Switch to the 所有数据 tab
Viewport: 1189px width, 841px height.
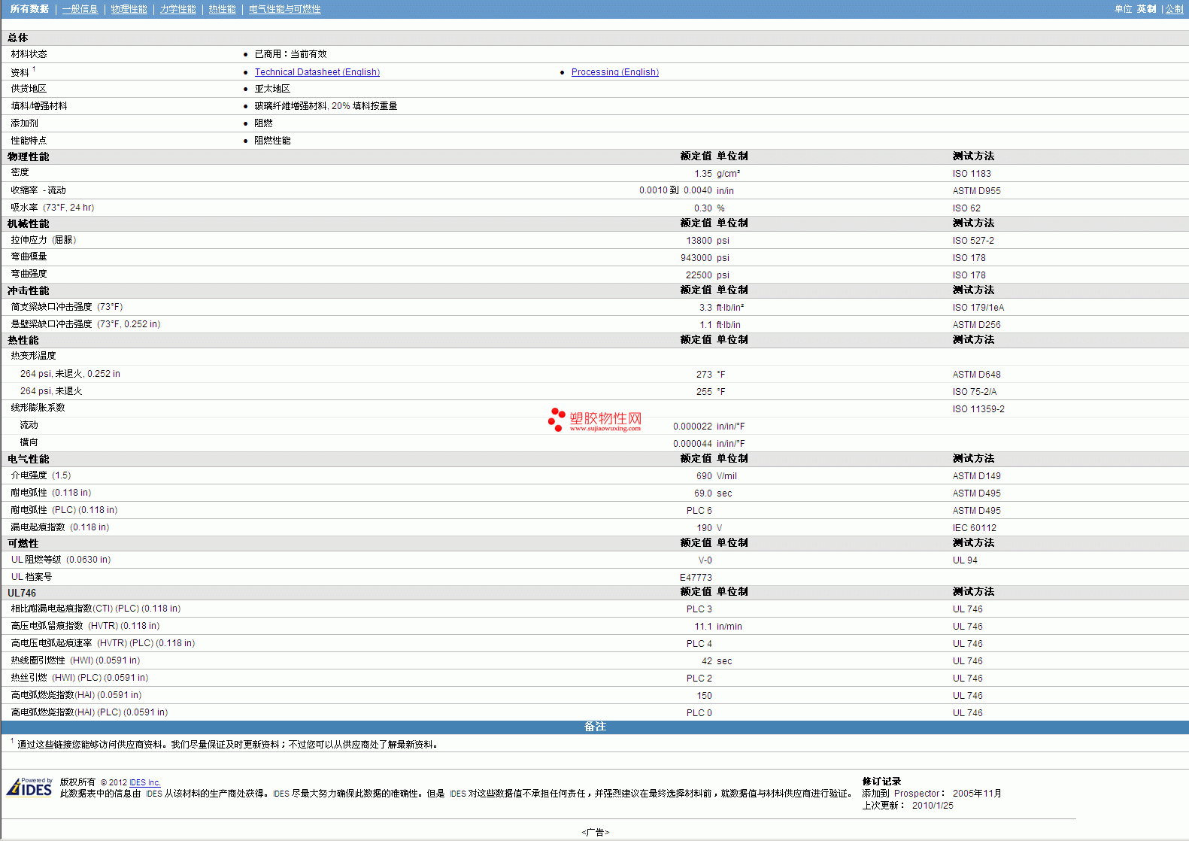coord(29,9)
